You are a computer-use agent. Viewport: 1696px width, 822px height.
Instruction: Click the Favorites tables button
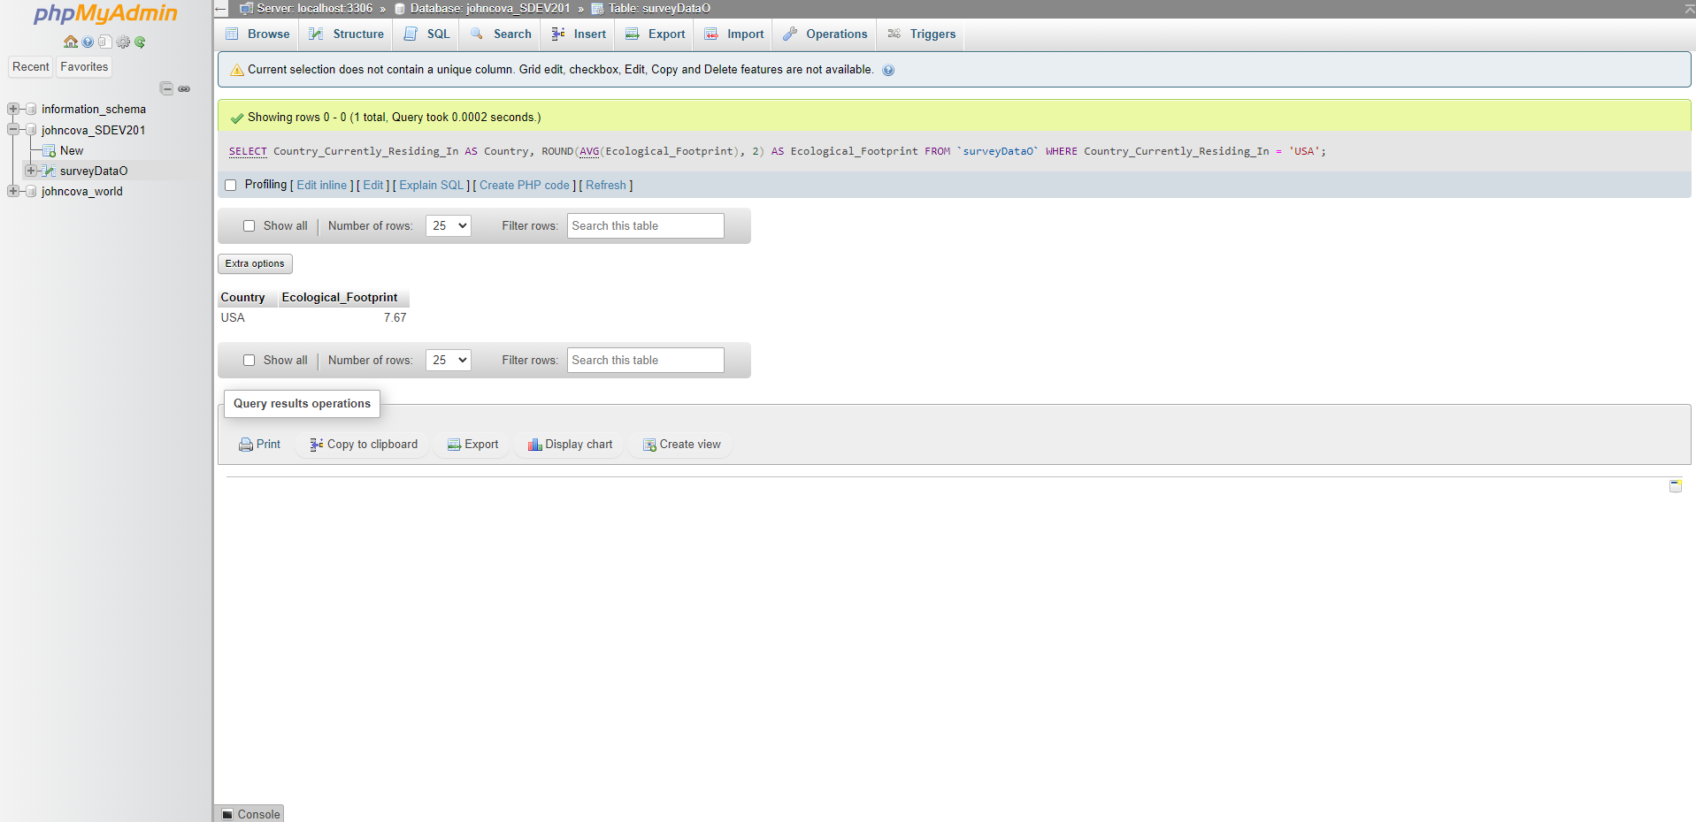point(85,67)
